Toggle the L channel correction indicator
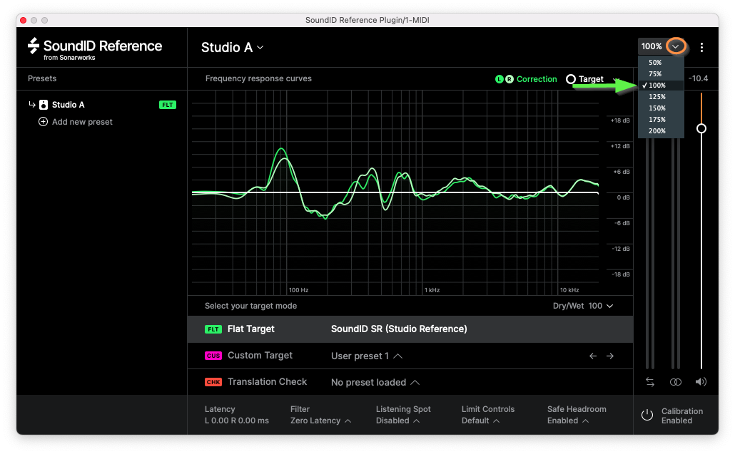This screenshot has width=735, height=454. click(500, 79)
